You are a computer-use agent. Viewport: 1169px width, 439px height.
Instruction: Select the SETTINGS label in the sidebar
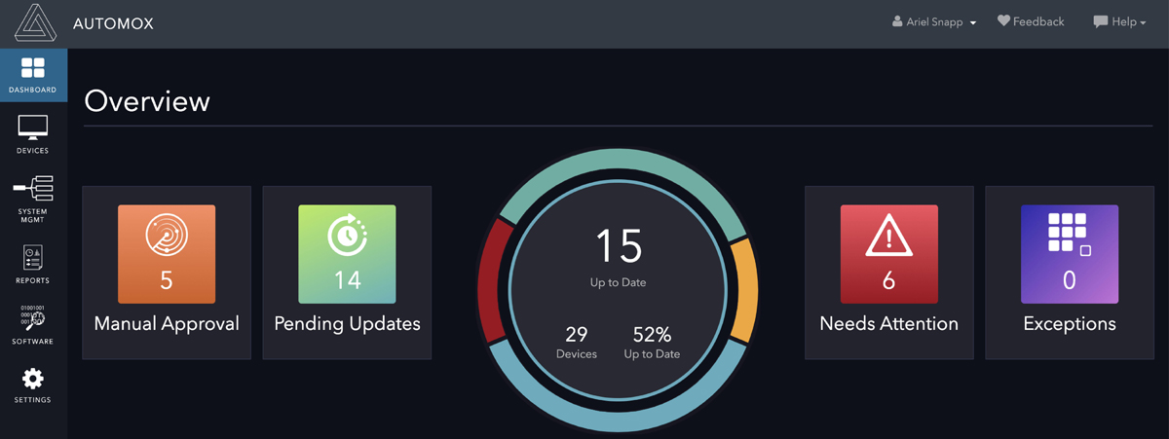(33, 400)
